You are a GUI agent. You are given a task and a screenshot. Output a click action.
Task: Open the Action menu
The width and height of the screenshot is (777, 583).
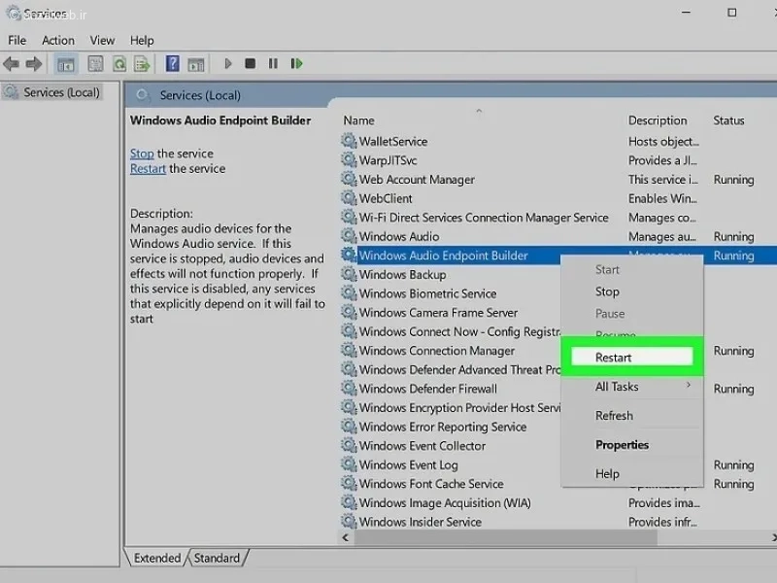[58, 40]
